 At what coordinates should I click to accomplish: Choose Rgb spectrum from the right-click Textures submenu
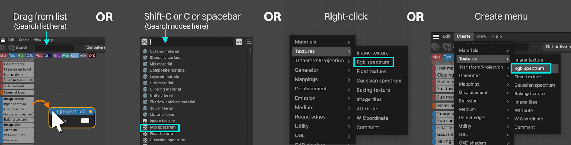tap(373, 62)
